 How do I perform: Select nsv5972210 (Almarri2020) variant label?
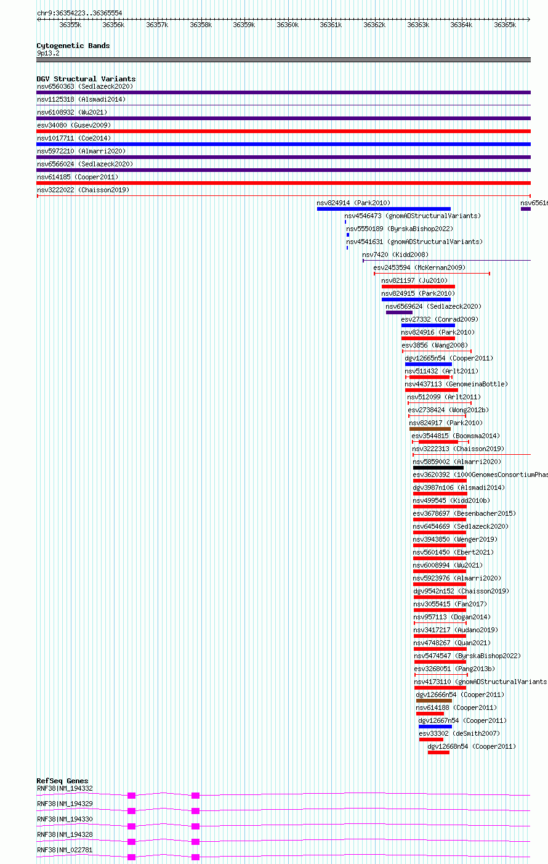pyautogui.click(x=81, y=151)
